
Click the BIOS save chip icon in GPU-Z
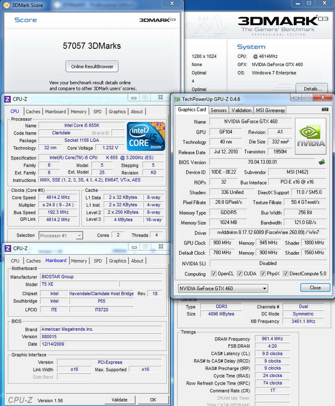[x=322, y=162]
